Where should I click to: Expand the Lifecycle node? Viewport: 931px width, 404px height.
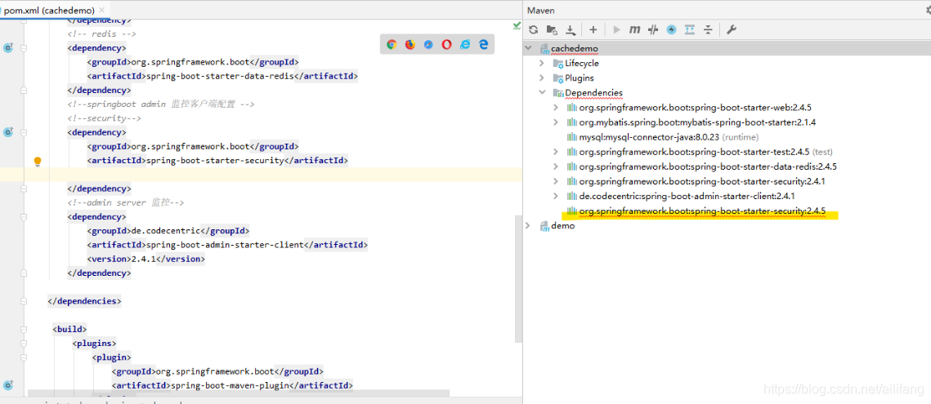541,63
